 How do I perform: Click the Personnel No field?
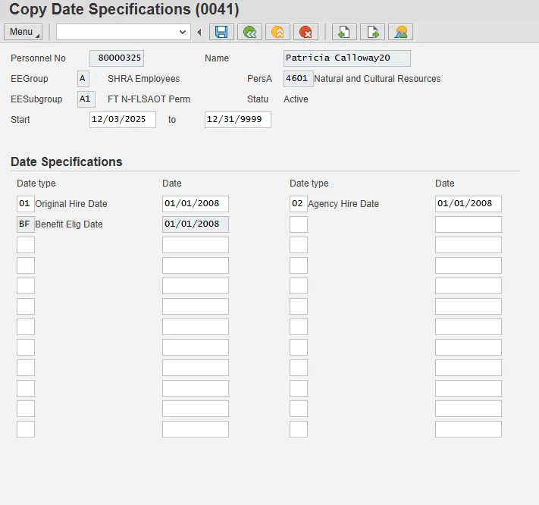(x=116, y=58)
